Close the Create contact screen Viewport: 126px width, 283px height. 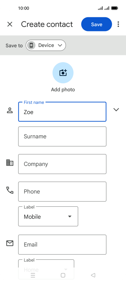10,24
